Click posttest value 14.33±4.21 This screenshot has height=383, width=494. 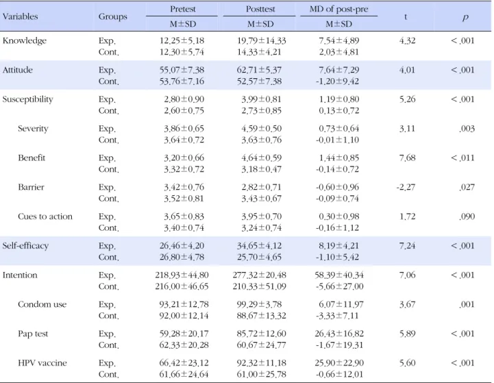[259, 52]
